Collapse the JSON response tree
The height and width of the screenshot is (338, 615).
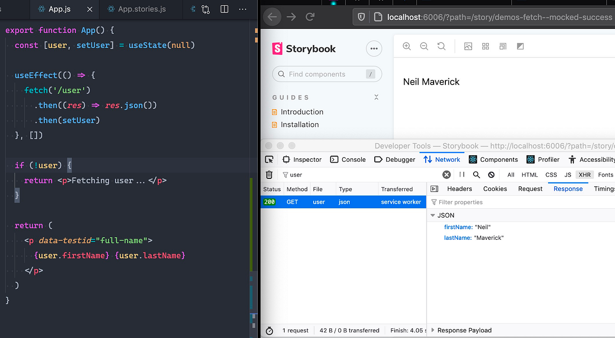point(433,215)
